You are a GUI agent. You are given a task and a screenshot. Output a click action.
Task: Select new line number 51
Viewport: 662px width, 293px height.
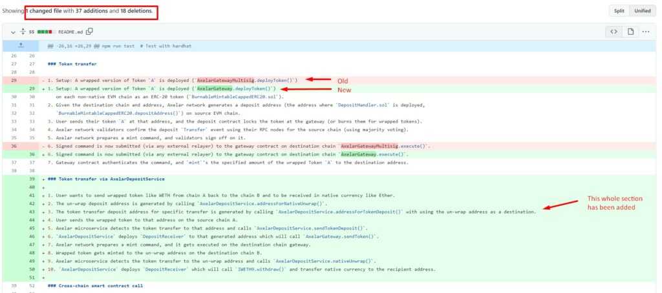tap(31, 277)
